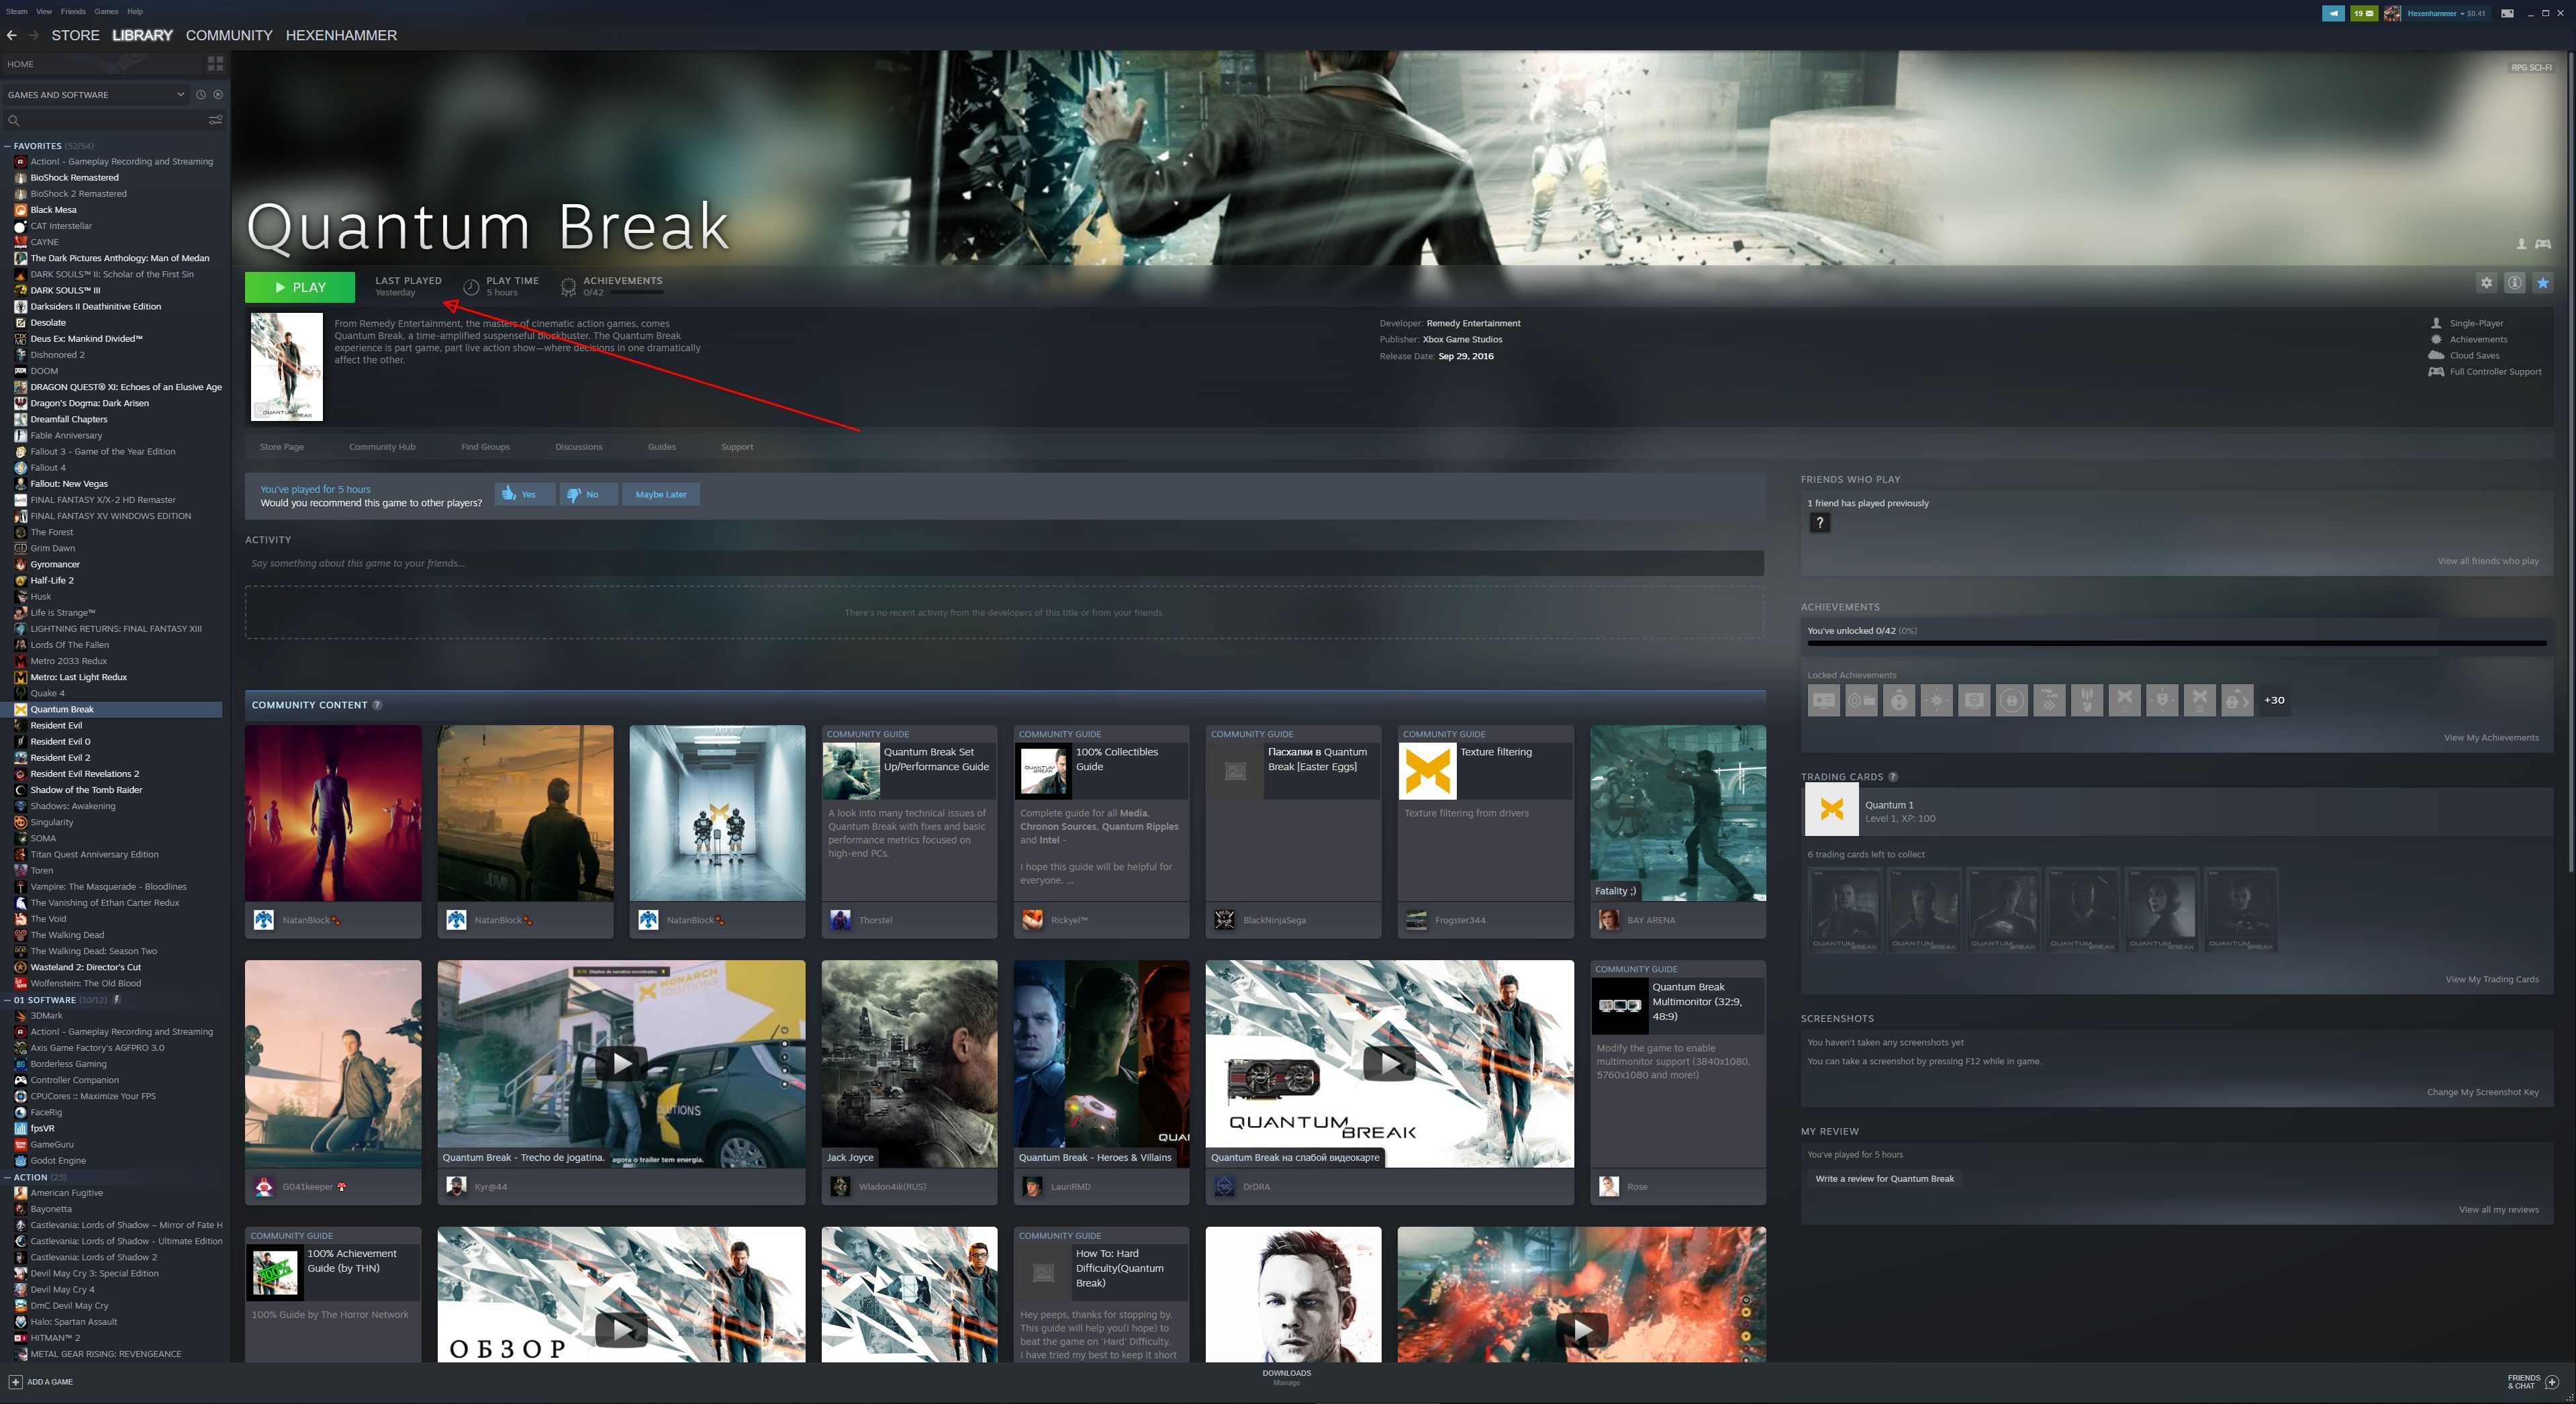Viewport: 2576px width, 1404px height.
Task: Toggle sort by recent activity clock
Action: point(201,95)
